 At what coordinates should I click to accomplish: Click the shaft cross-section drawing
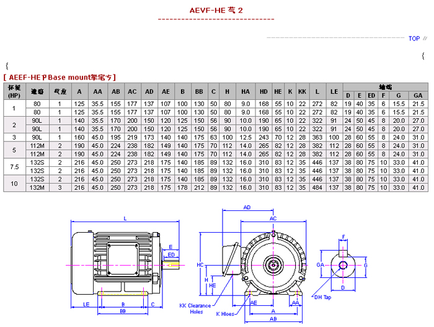click(x=343, y=265)
